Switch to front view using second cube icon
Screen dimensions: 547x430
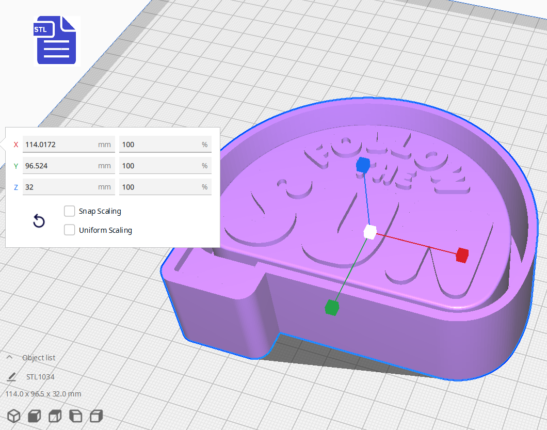(35, 416)
